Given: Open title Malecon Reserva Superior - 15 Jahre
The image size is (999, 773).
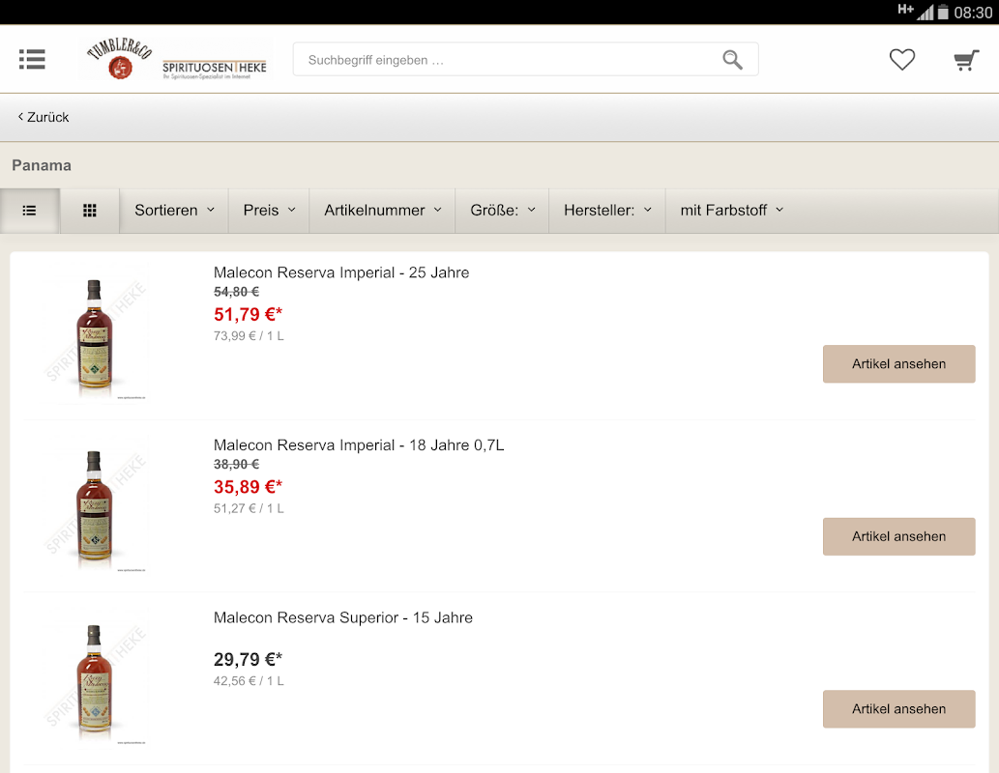Looking at the screenshot, I should (342, 617).
